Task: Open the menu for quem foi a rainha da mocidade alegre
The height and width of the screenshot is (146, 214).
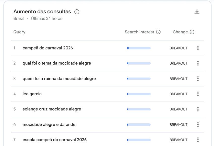Action: (198, 78)
